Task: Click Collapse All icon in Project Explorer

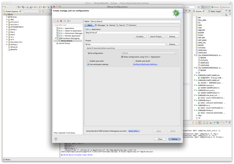Action: point(40,11)
